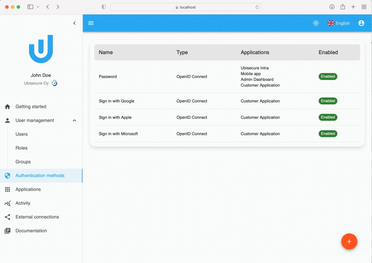
Task: Open the Users submenu item
Action: [21, 134]
